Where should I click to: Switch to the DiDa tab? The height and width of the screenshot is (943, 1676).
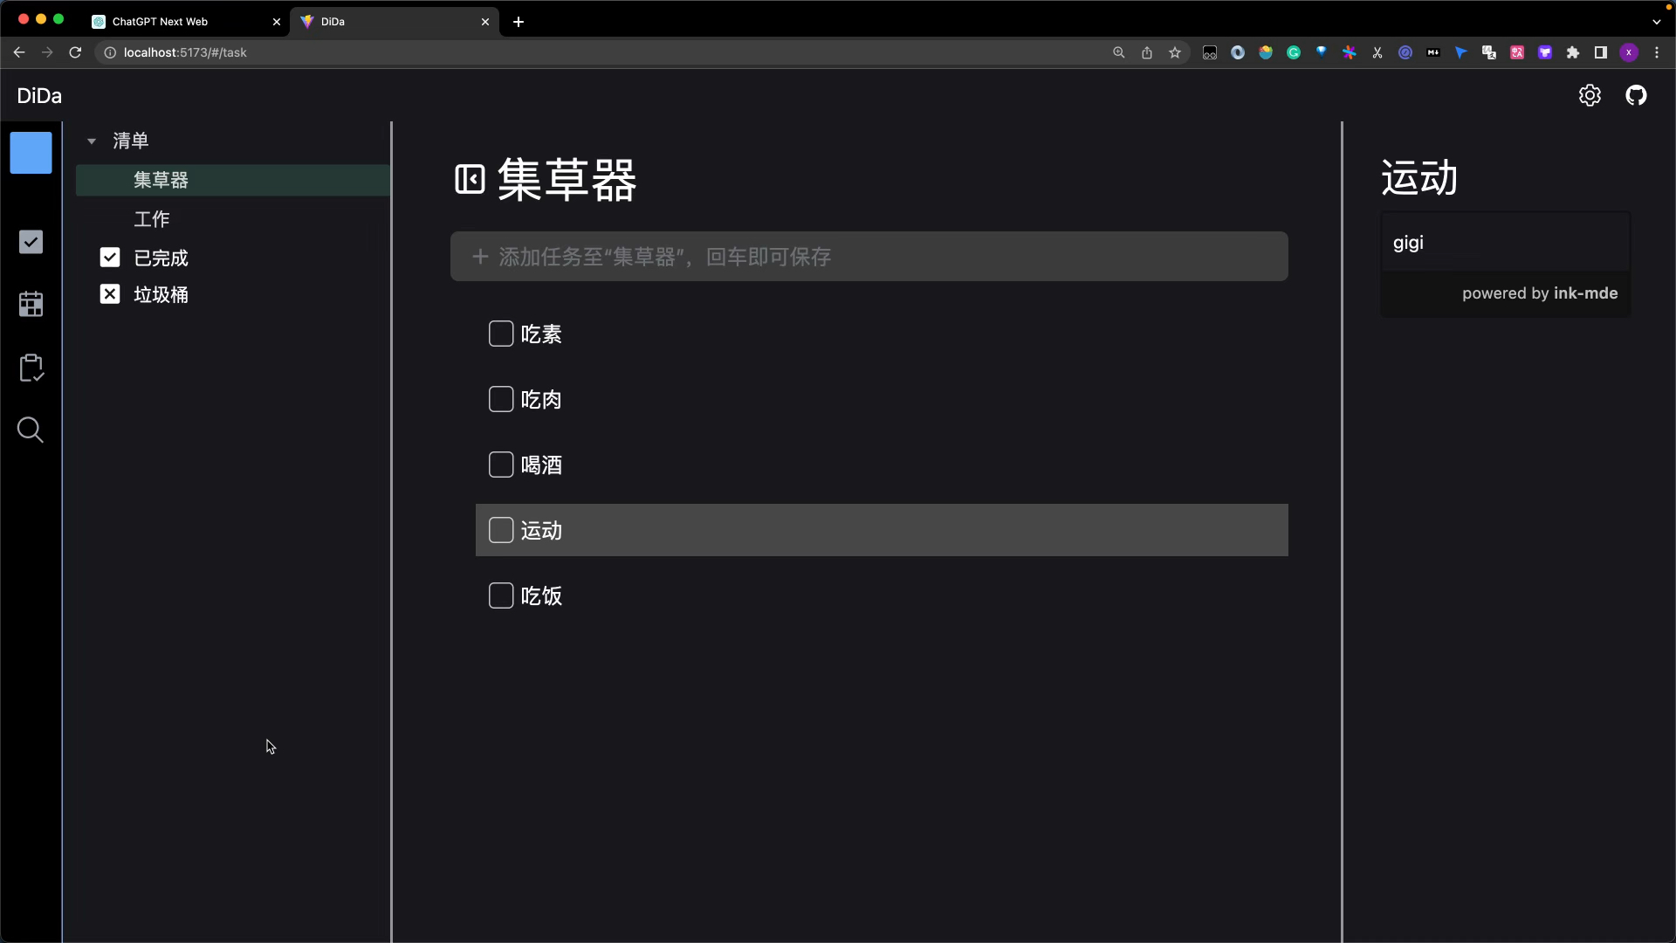coord(395,22)
